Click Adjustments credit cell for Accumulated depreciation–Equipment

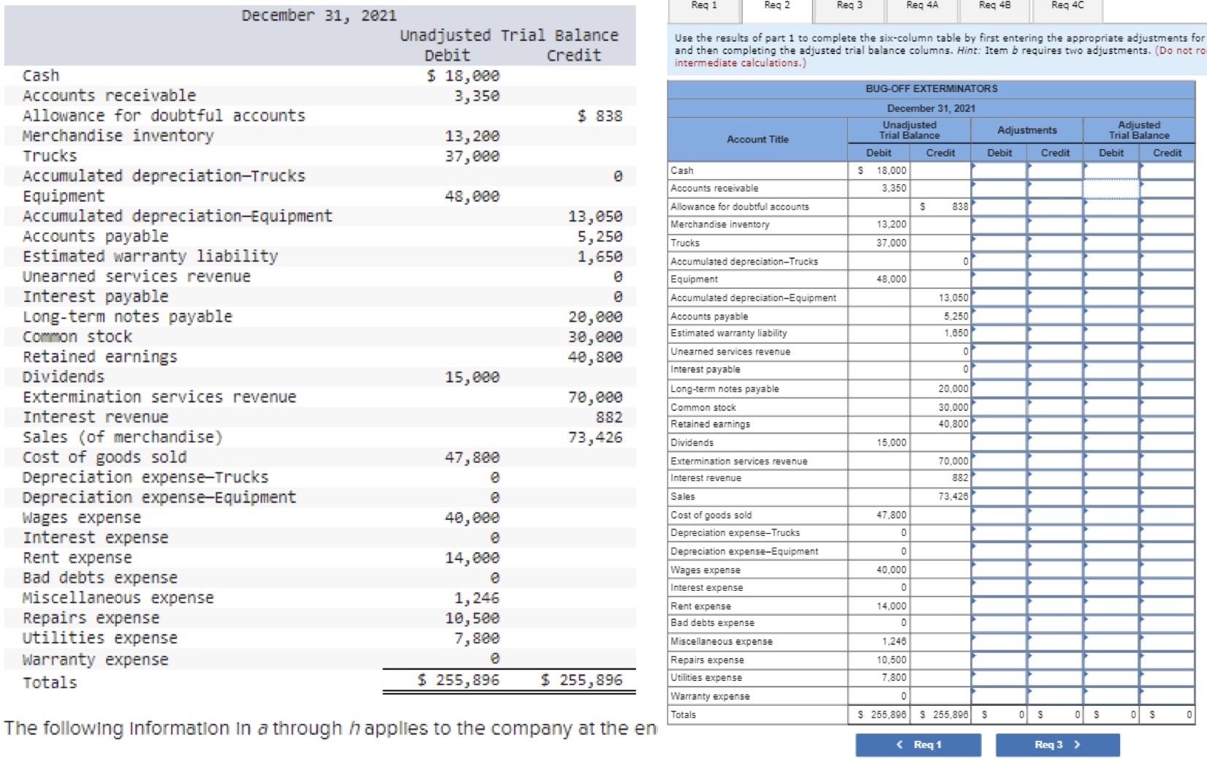tap(1055, 298)
